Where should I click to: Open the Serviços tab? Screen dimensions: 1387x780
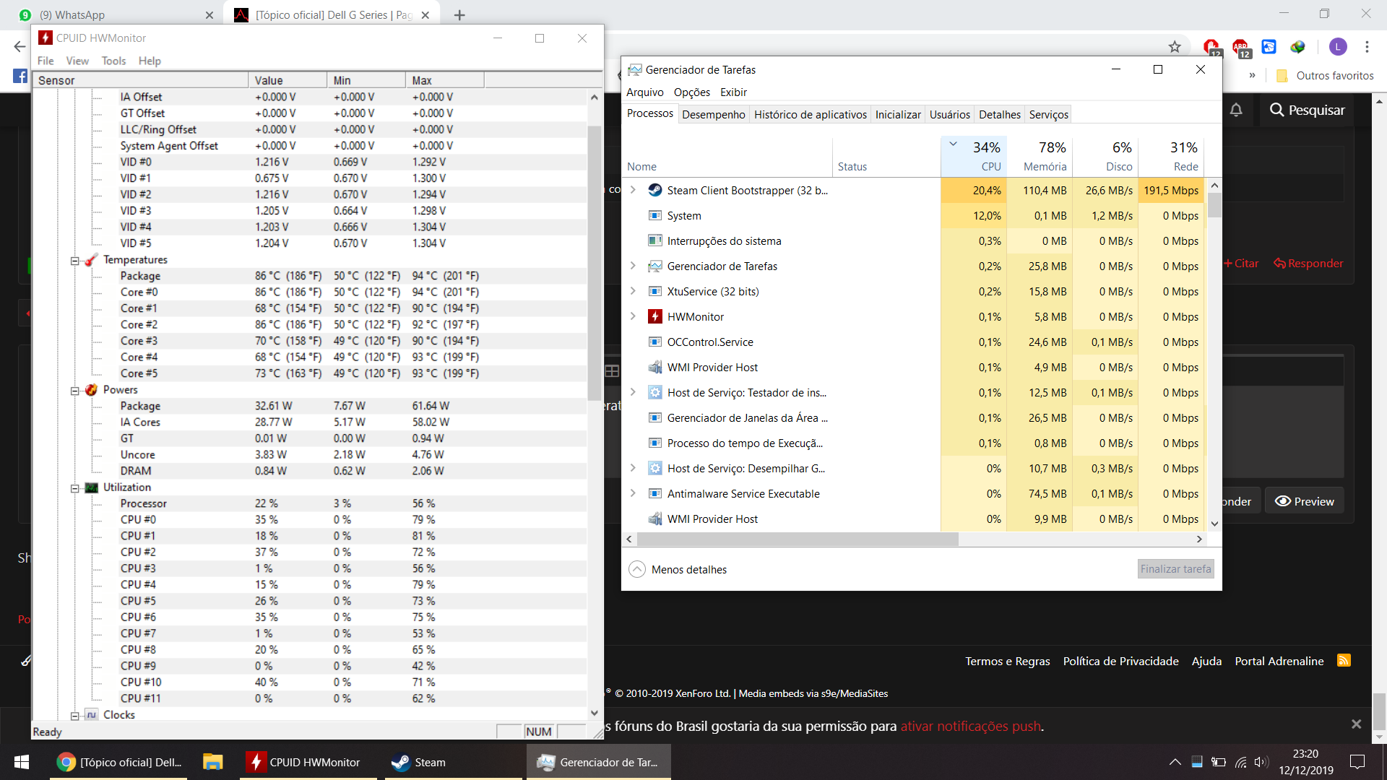pyautogui.click(x=1048, y=114)
